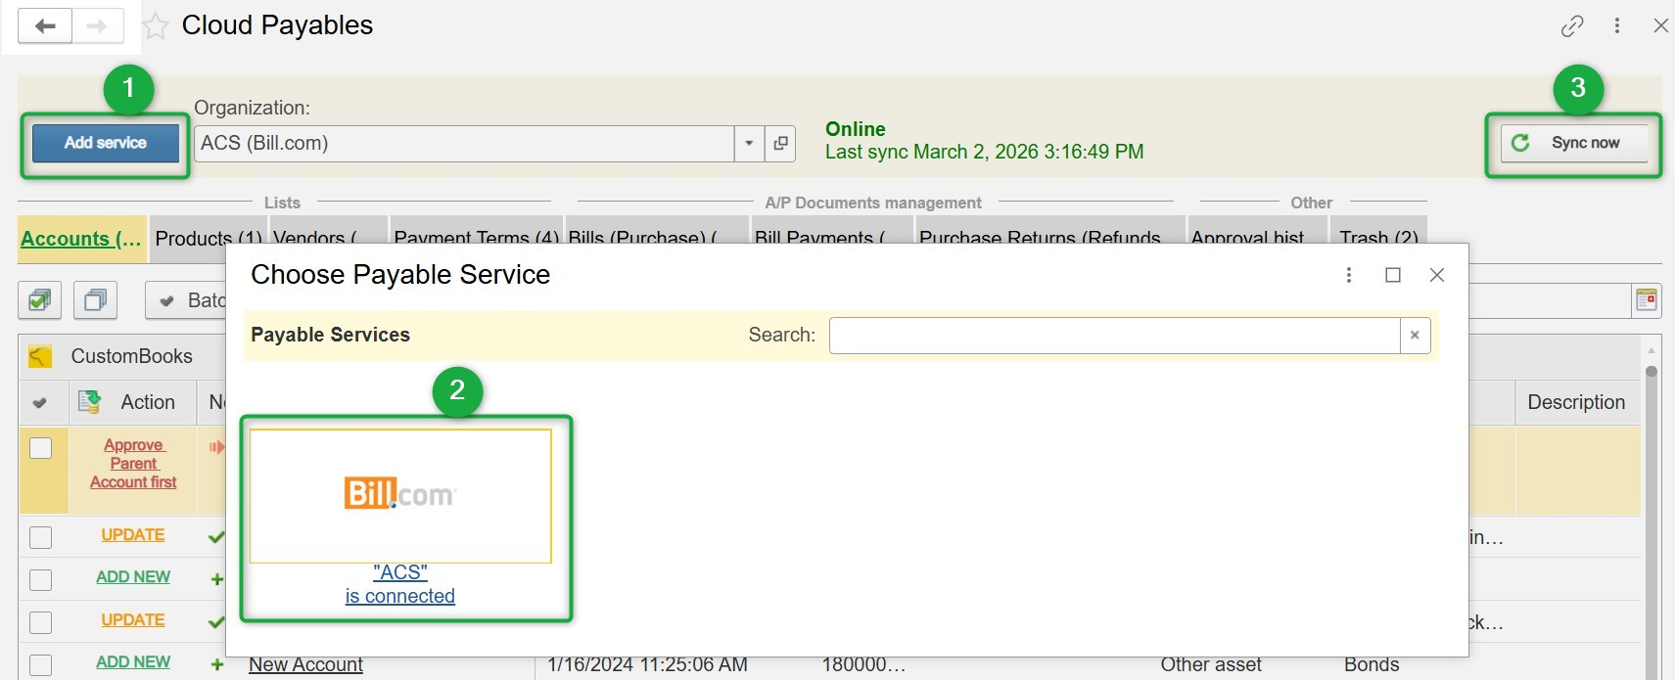Switch to the Accounts tab
This screenshot has width=1675, height=680.
click(x=81, y=239)
